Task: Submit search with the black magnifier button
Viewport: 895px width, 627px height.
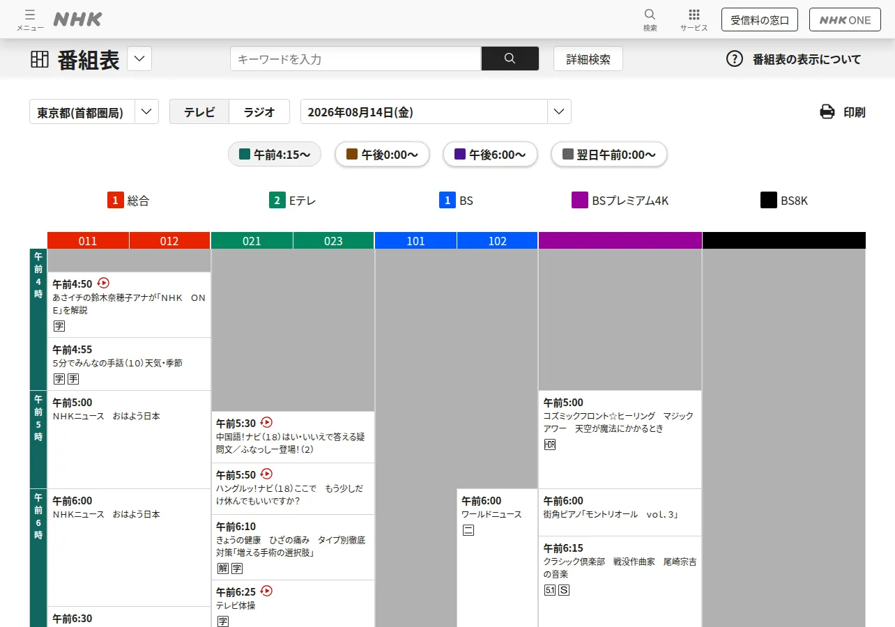Action: tap(510, 59)
